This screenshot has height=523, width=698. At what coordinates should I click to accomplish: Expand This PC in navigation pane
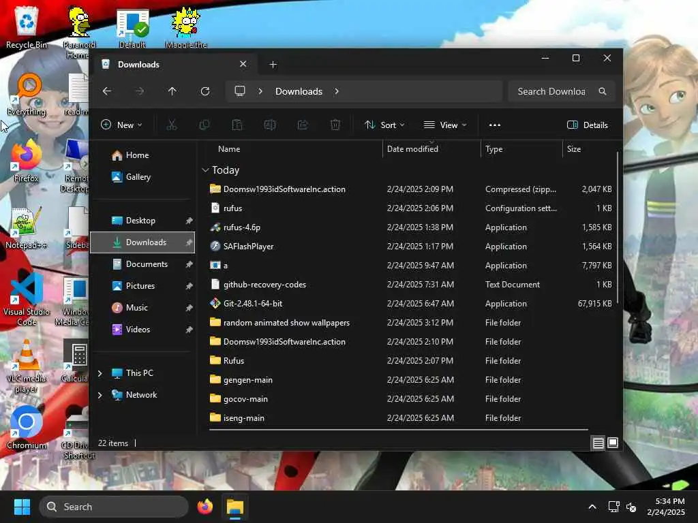100,373
